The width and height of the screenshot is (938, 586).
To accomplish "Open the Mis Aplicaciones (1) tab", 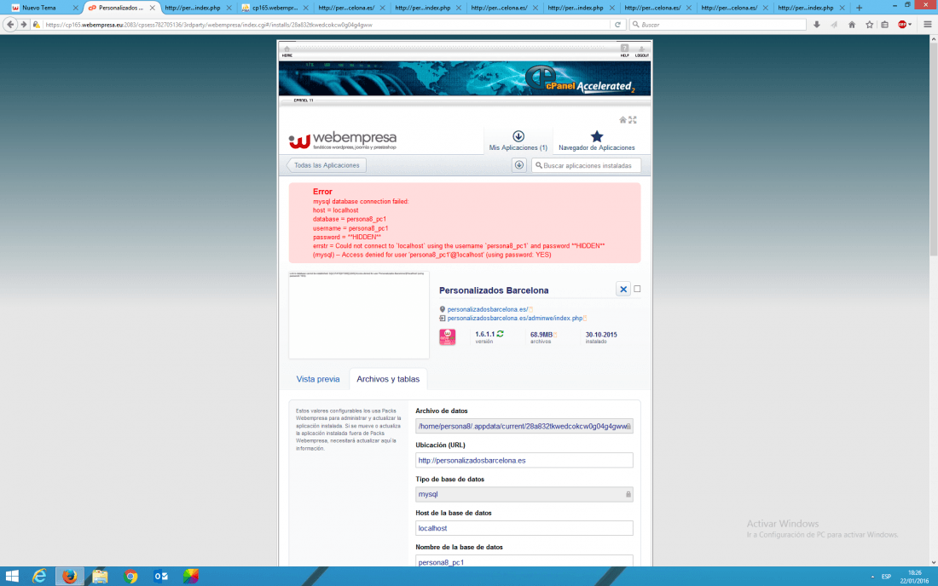I will tap(518, 141).
